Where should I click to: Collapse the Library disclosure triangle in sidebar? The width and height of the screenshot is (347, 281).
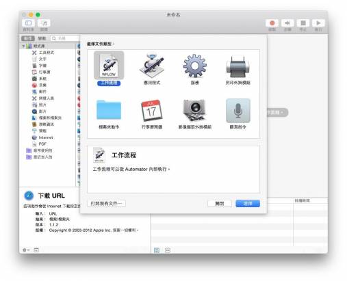click(x=23, y=46)
